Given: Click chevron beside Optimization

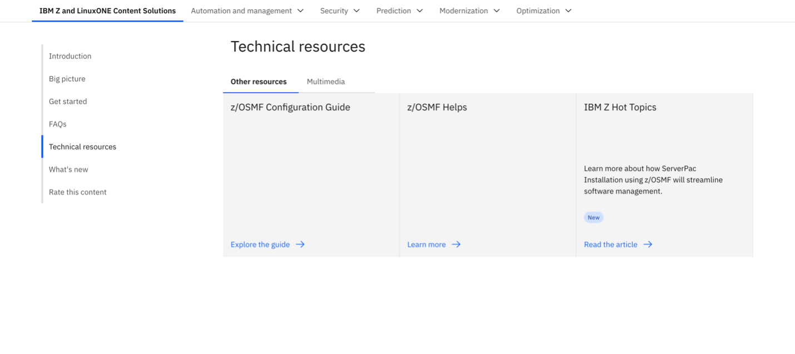Looking at the screenshot, I should click(568, 11).
